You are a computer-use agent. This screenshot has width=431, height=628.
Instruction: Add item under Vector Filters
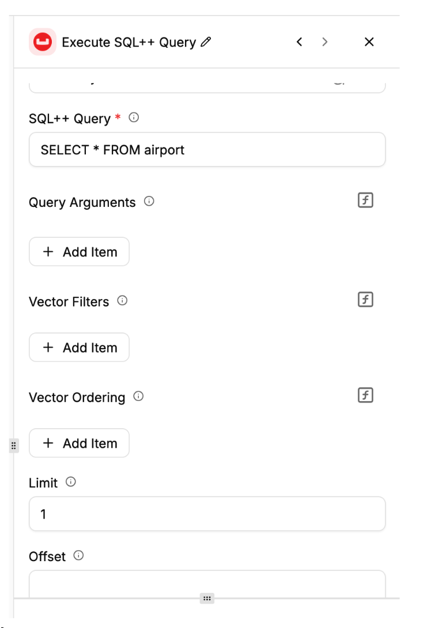[x=80, y=347]
